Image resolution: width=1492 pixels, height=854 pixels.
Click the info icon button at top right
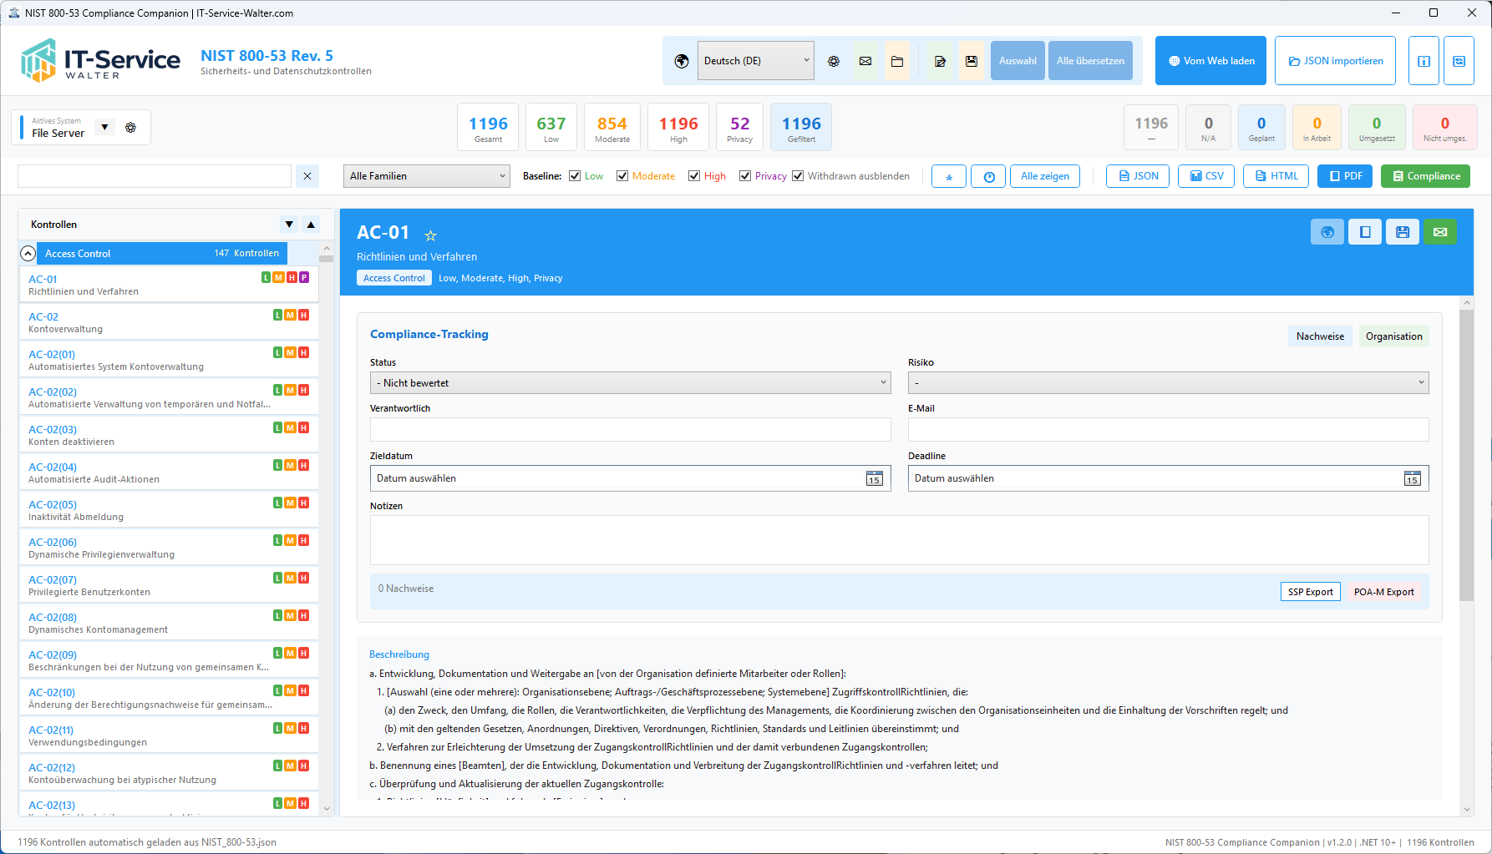1423,61
